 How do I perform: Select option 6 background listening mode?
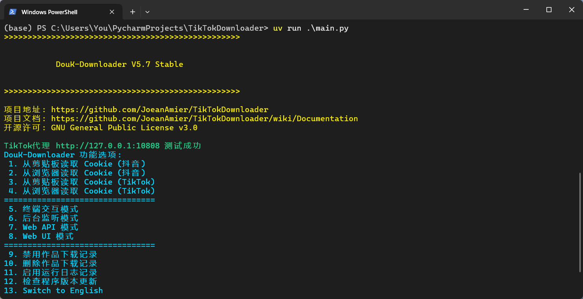pyautogui.click(x=43, y=218)
